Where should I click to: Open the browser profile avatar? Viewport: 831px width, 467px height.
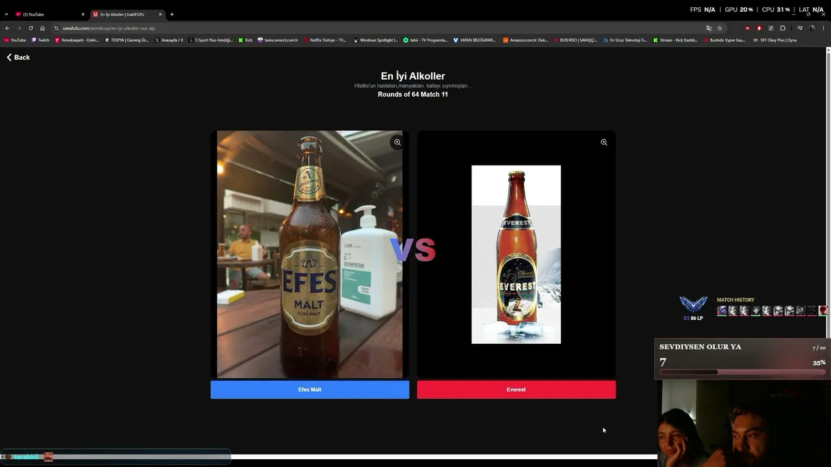pyautogui.click(x=812, y=28)
